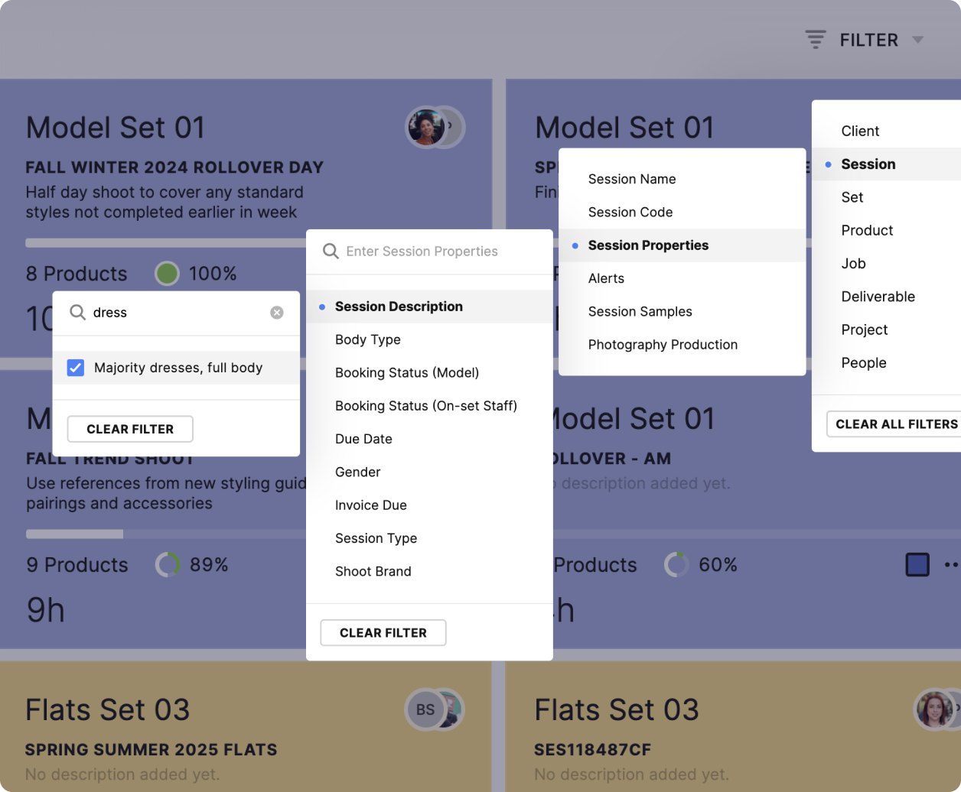
Task: Click the 89% progress ring
Action: (169, 565)
